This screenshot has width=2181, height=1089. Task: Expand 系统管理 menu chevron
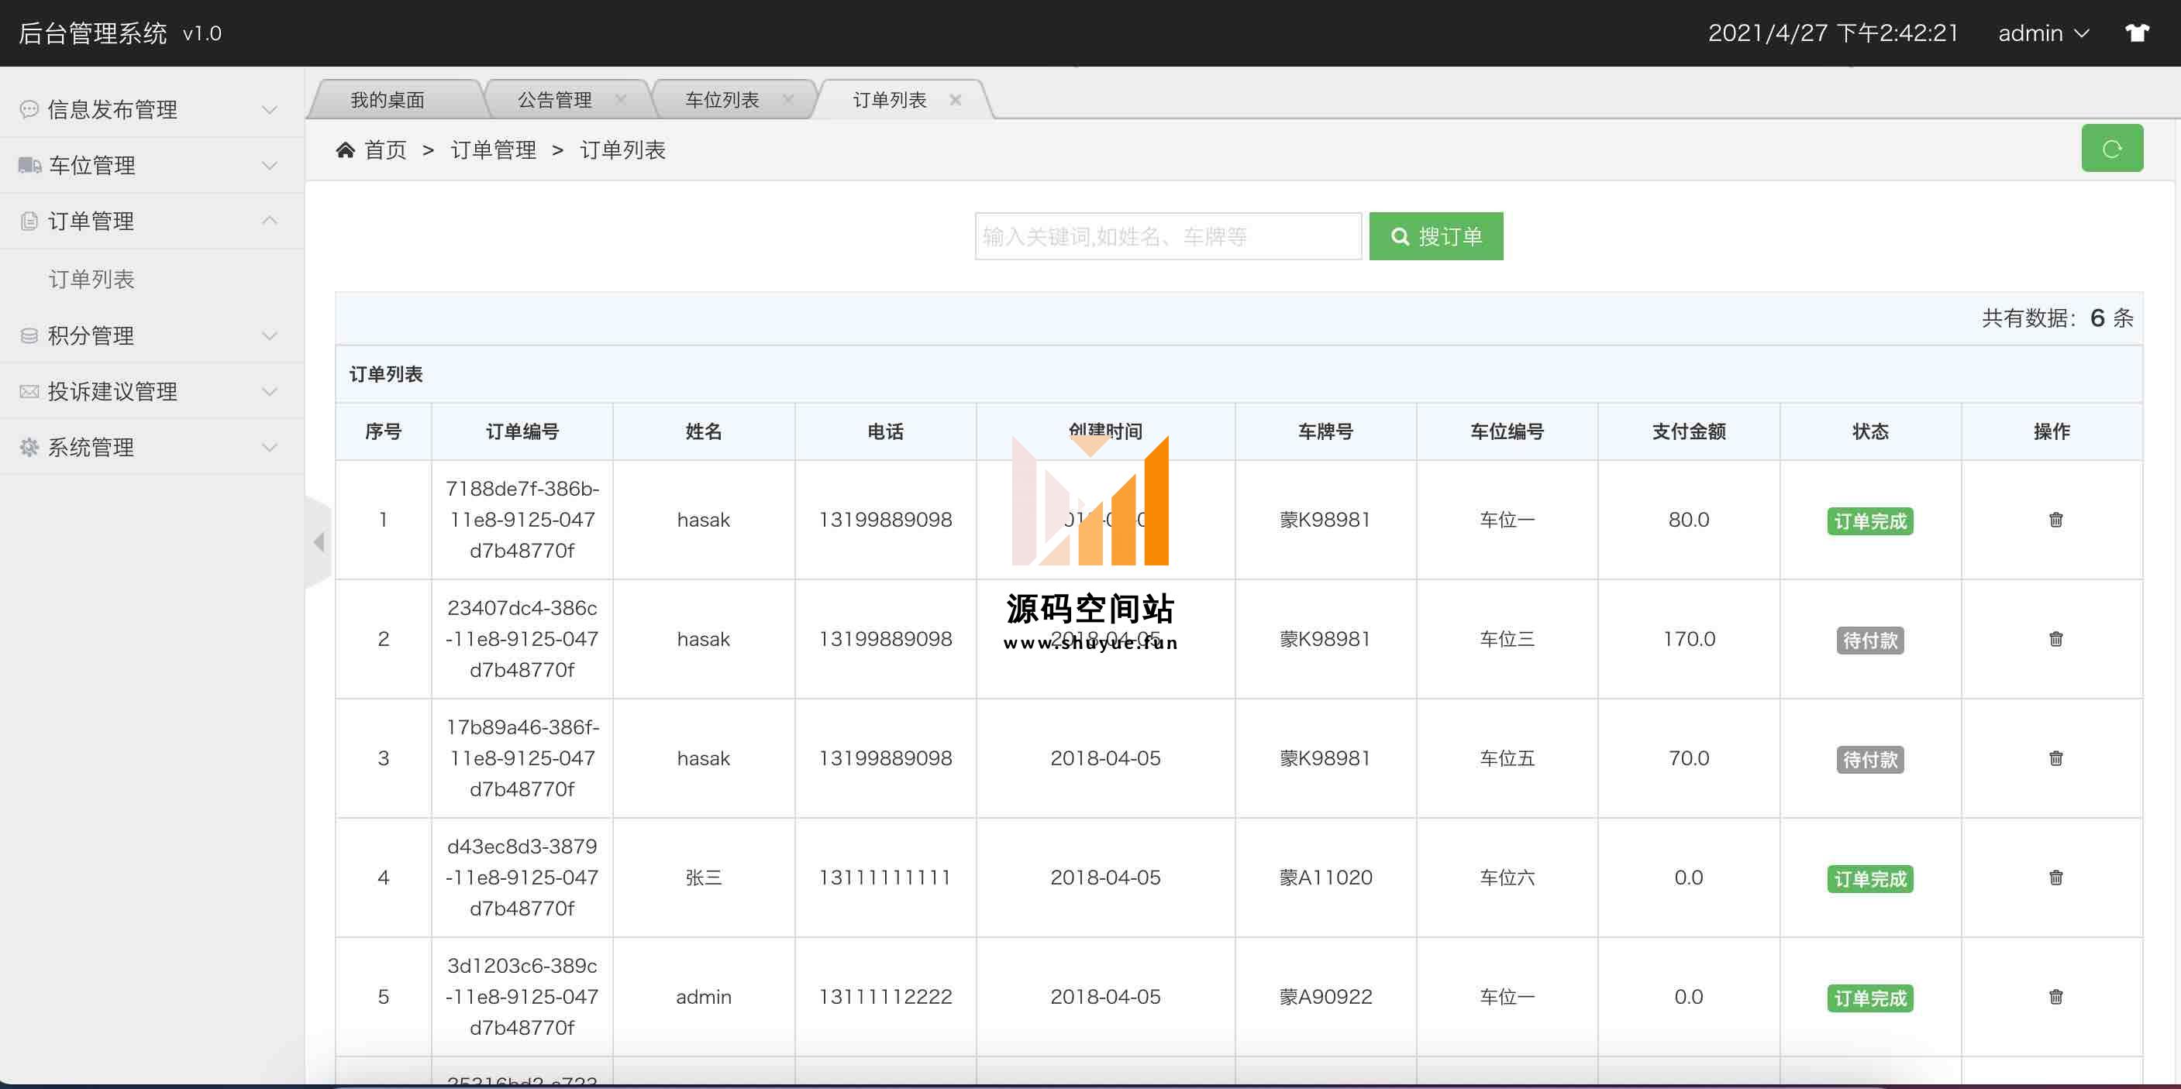point(269,448)
